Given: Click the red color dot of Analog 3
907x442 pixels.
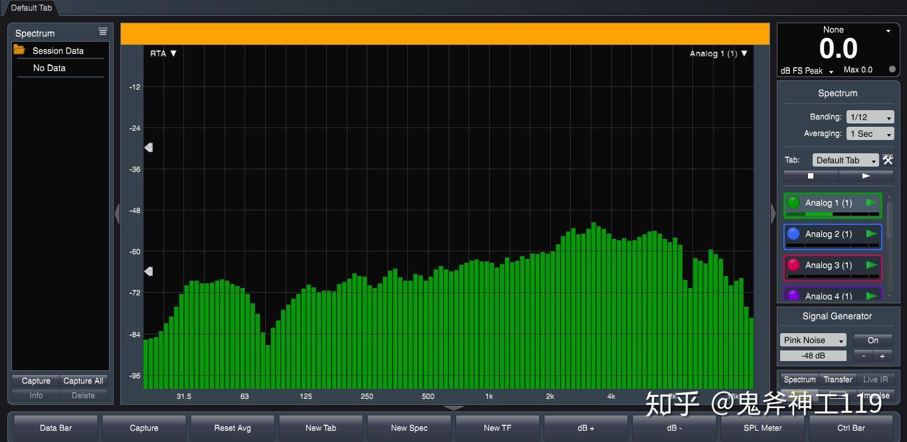Looking at the screenshot, I should (793, 265).
